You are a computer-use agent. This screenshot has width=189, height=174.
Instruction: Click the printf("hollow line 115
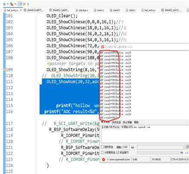coord(77,105)
